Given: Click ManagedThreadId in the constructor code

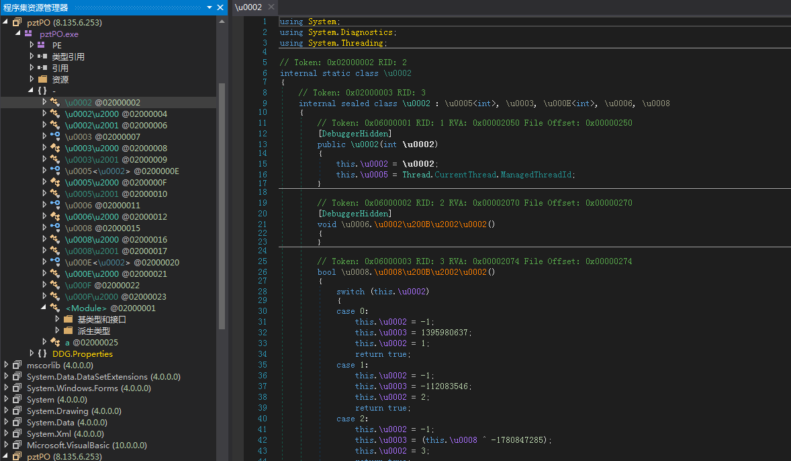Looking at the screenshot, I should [x=538, y=174].
